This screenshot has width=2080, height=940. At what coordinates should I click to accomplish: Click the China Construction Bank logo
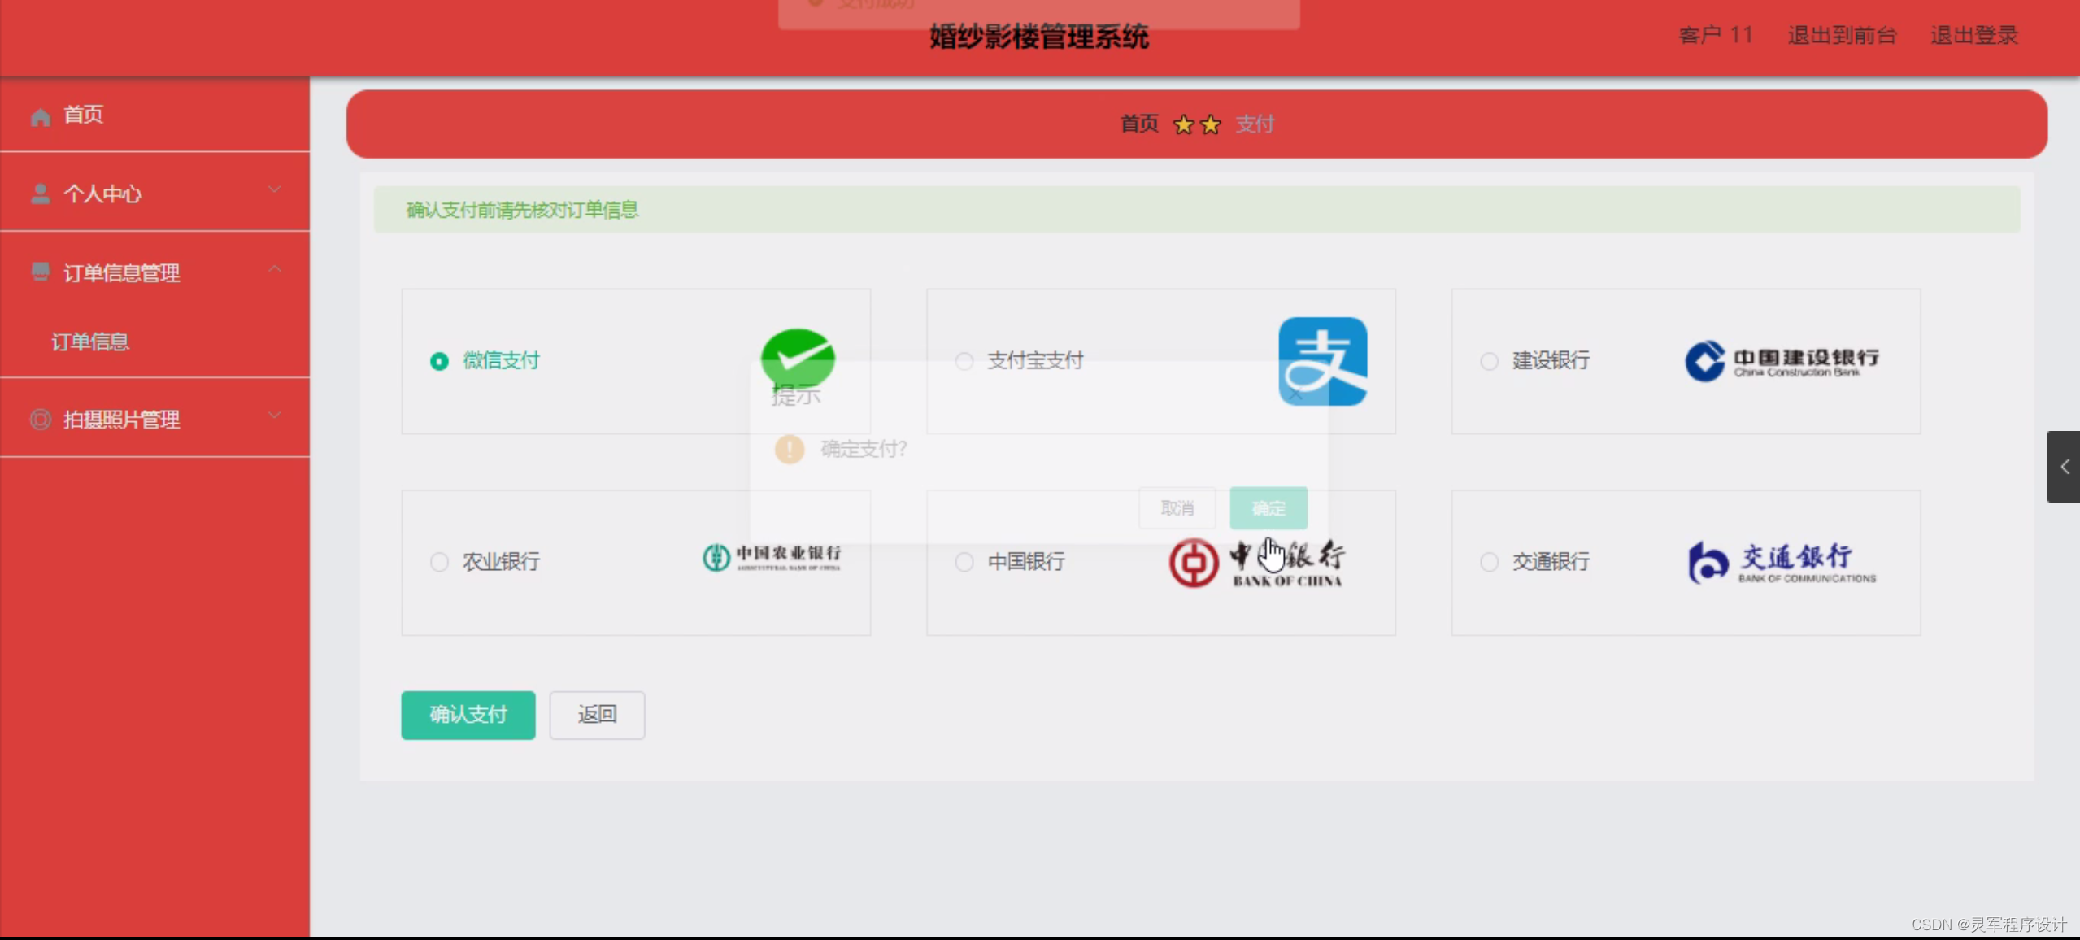tap(1781, 361)
